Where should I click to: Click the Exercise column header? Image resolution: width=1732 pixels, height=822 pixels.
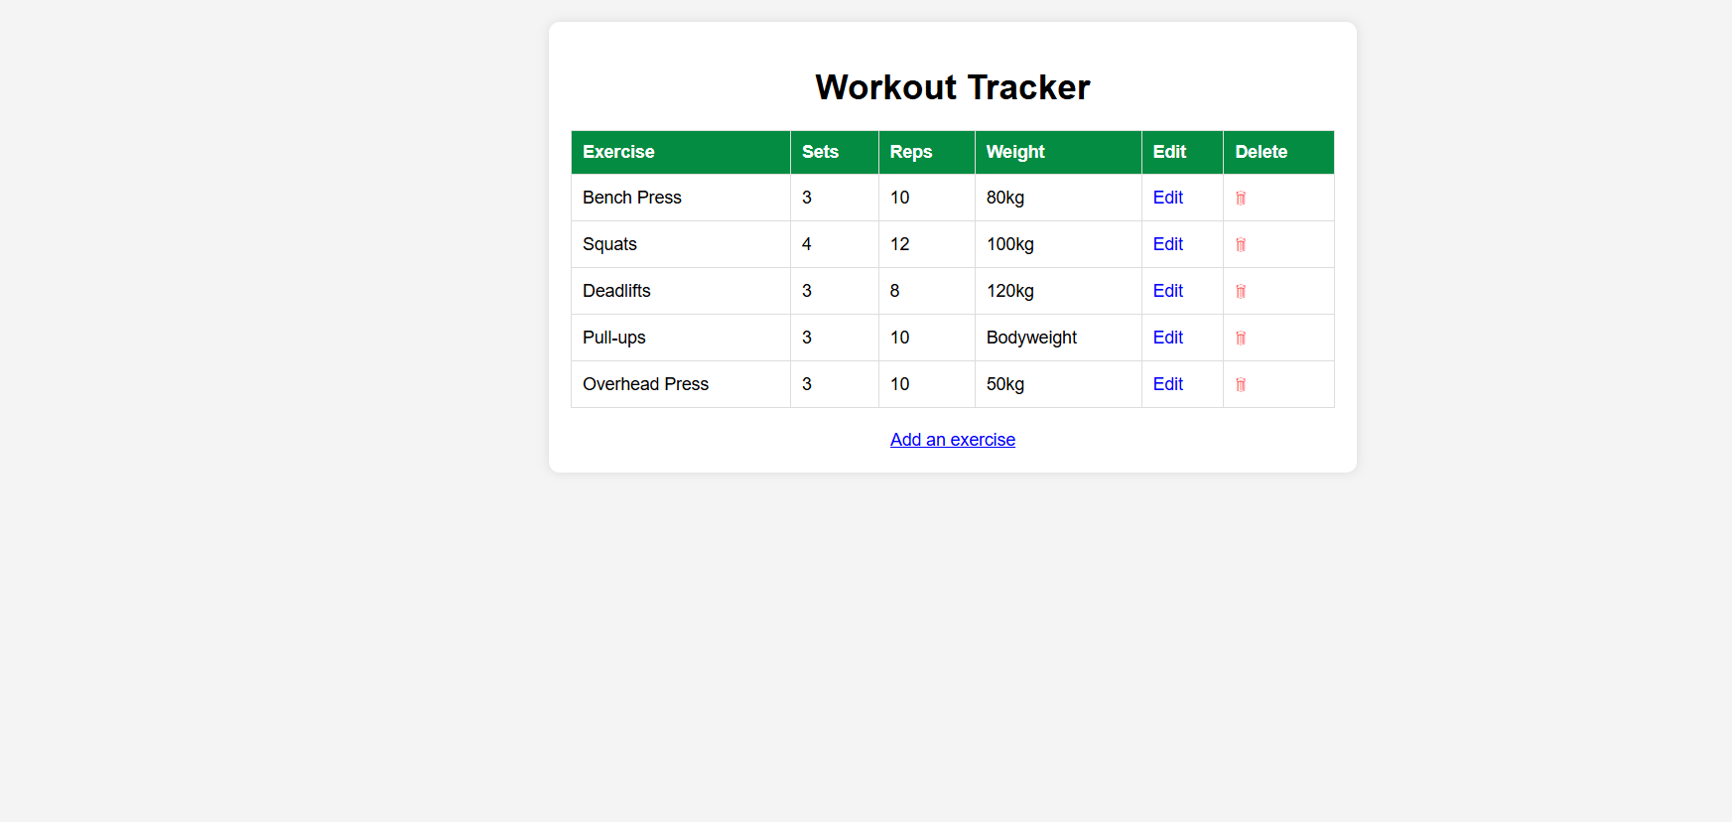click(681, 152)
